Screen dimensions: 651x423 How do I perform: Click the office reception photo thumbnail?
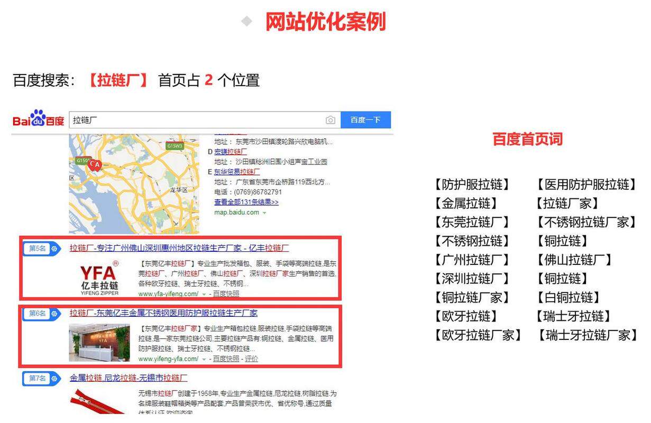[99, 342]
